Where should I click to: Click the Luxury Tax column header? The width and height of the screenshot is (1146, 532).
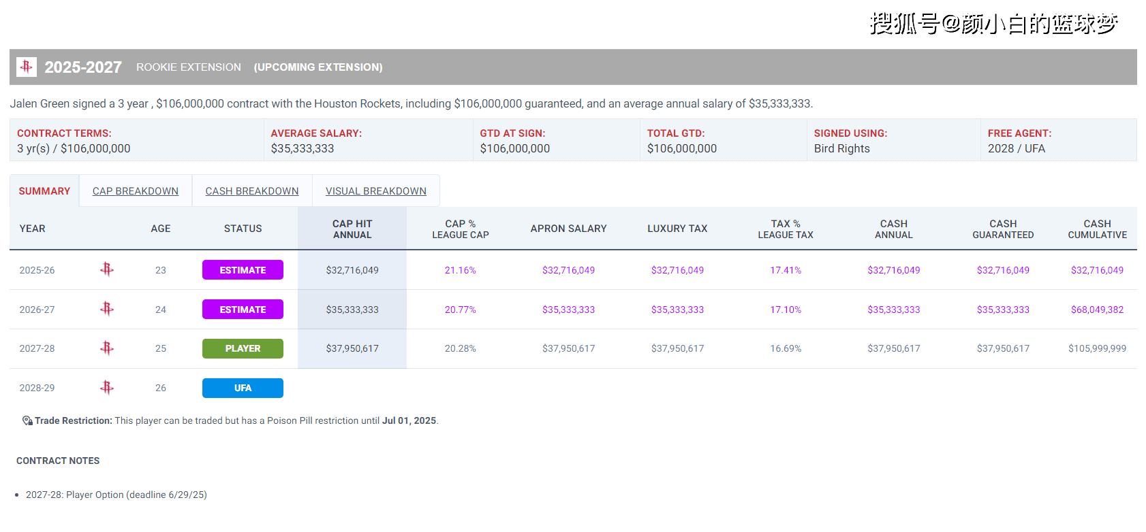pos(677,229)
